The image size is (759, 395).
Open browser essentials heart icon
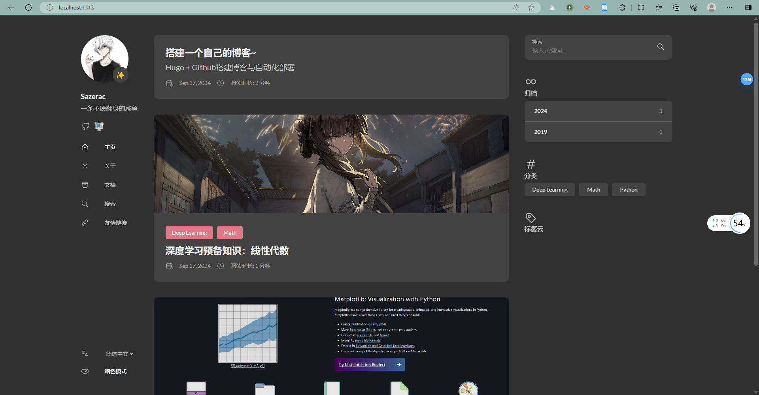pyautogui.click(x=693, y=8)
